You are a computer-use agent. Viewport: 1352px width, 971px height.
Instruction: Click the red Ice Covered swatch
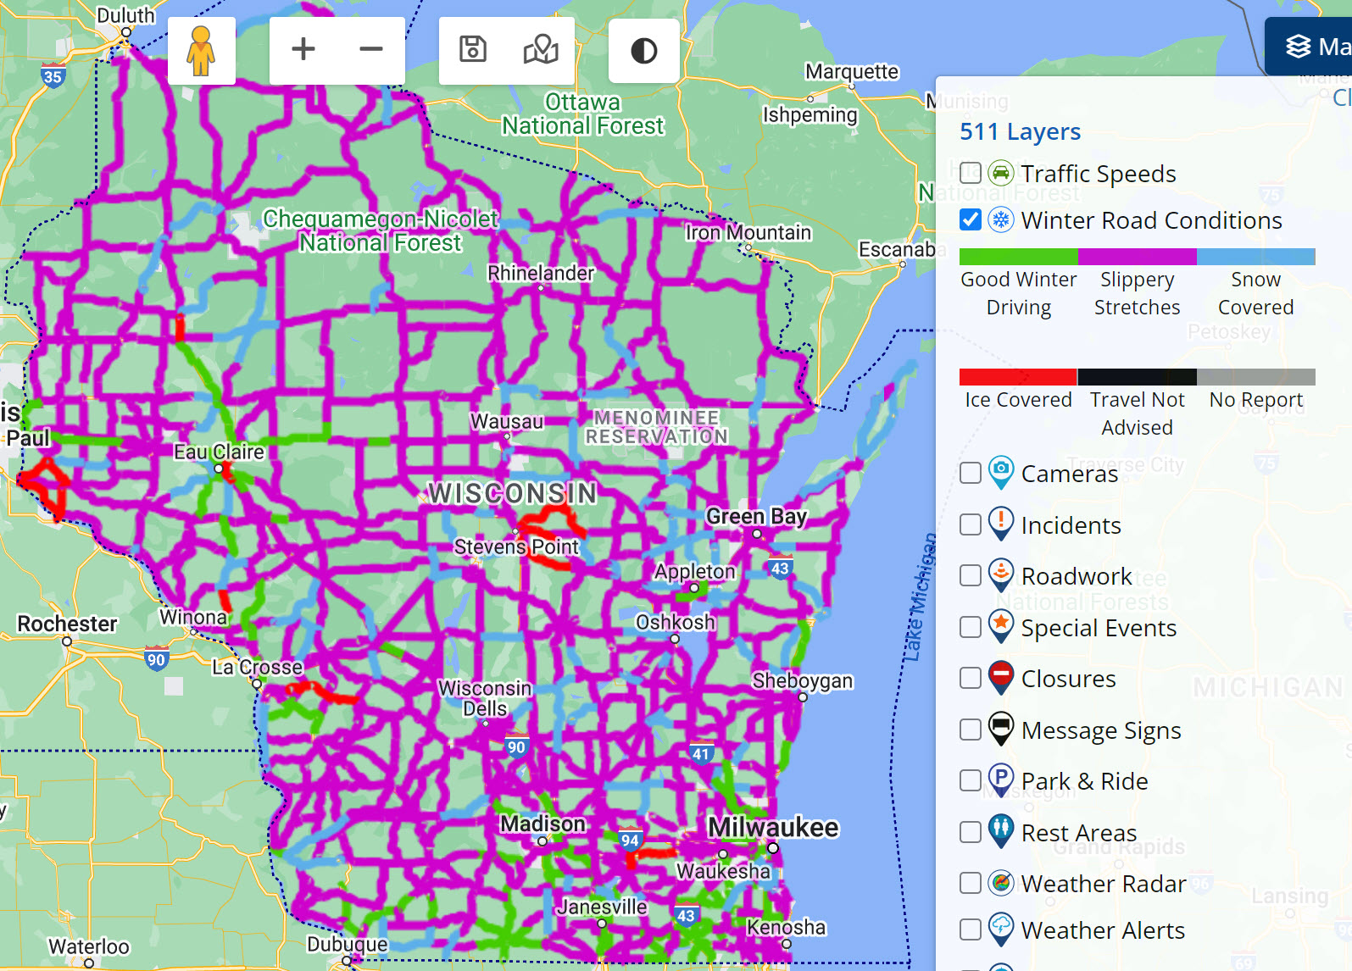1019,377
